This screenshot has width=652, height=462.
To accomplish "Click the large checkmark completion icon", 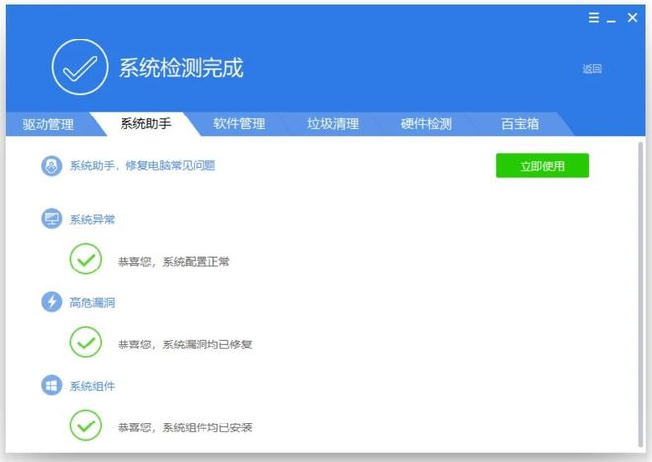I will [x=80, y=67].
